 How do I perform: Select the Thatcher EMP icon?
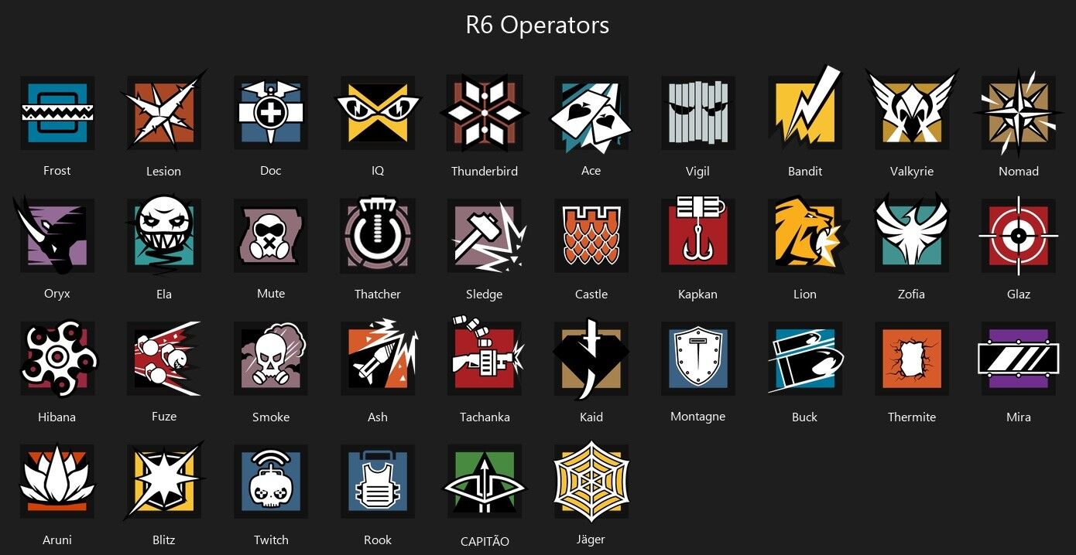[378, 236]
